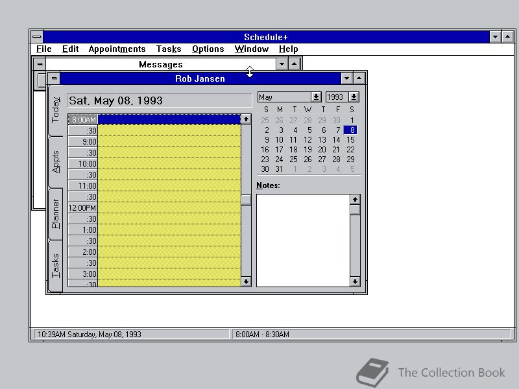Viewport: 519px width, 389px height.
Task: Open the File menu
Action: click(43, 49)
